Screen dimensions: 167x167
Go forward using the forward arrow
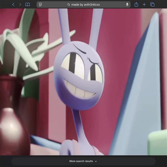[20, 4]
